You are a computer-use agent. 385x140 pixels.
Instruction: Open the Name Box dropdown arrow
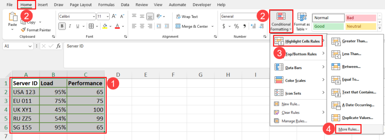pos(30,46)
